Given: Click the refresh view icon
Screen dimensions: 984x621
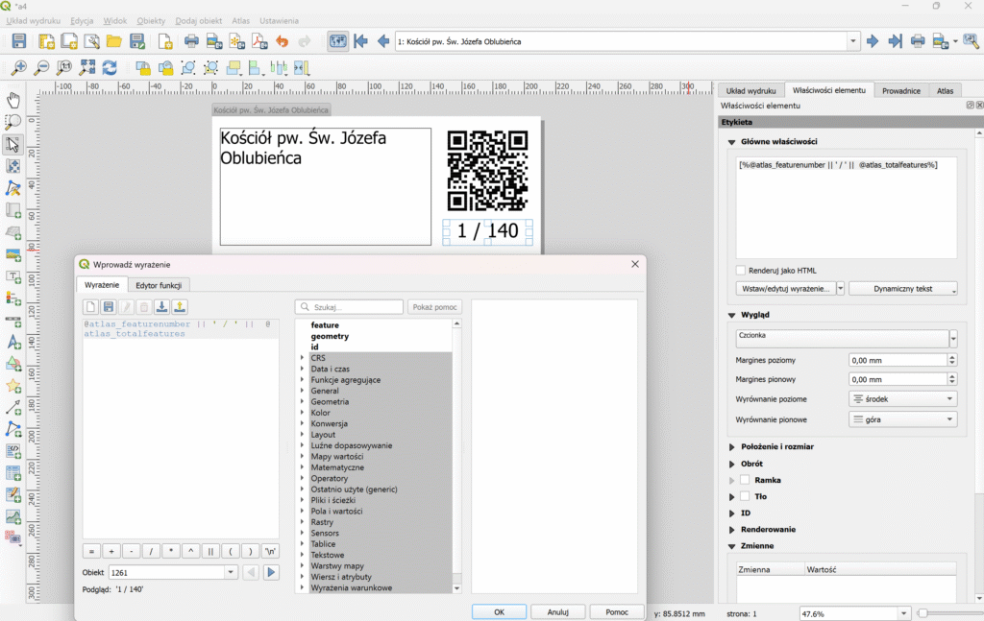Looking at the screenshot, I should click(110, 68).
